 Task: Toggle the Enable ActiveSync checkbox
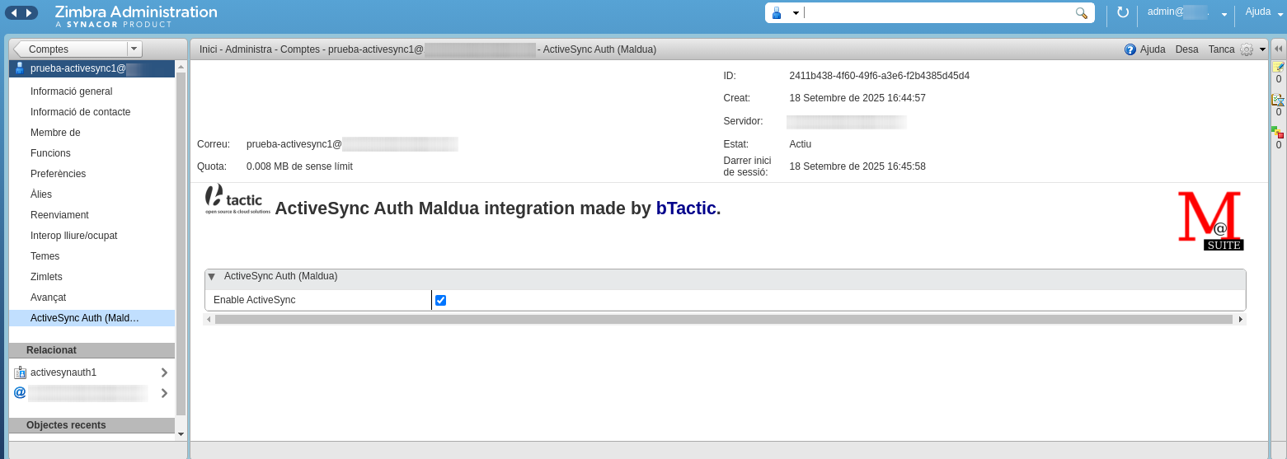coord(440,300)
